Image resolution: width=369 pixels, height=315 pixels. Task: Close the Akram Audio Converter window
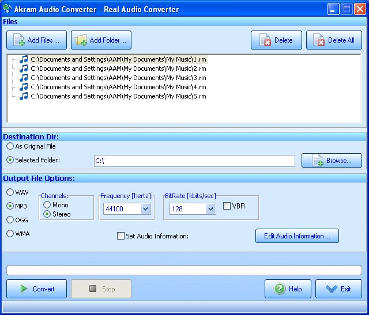point(360,9)
